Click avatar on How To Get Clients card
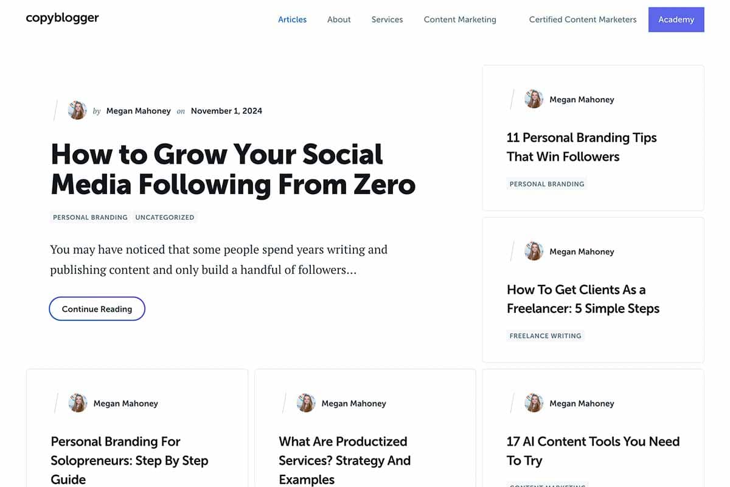 (x=534, y=251)
